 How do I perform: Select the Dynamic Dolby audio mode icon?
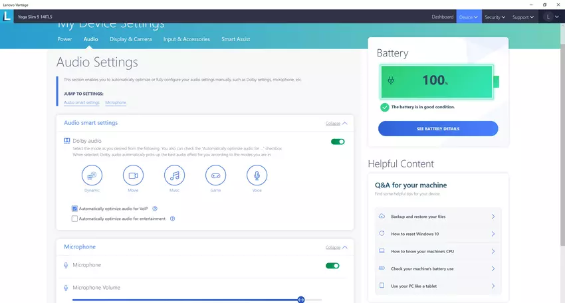tap(92, 175)
